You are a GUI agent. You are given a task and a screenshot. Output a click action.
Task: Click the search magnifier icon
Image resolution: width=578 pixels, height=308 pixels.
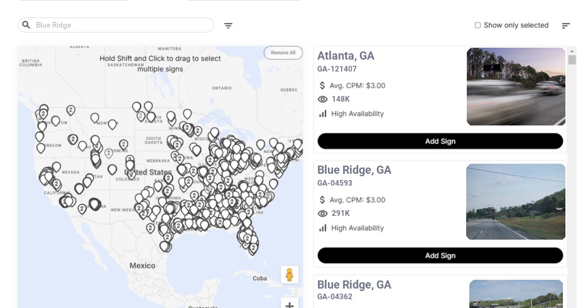[26, 25]
